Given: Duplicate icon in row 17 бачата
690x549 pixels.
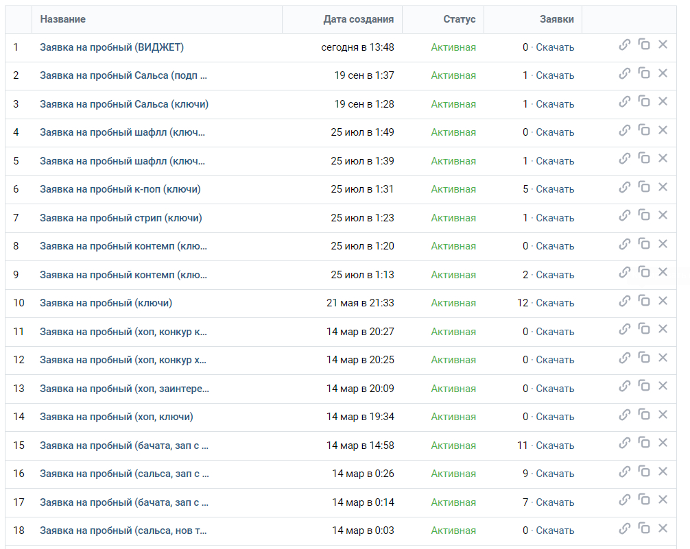Looking at the screenshot, I should (x=644, y=500).
